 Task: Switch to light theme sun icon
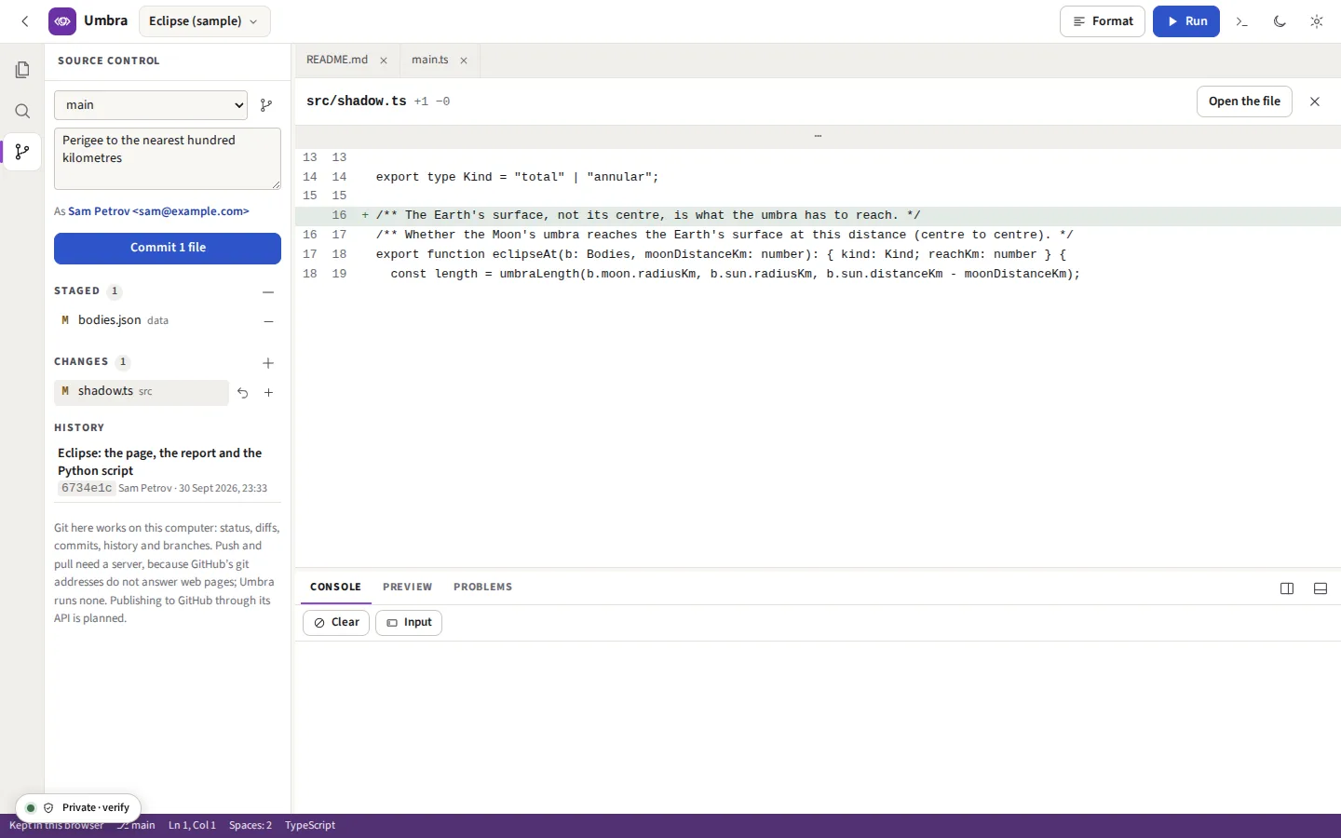coord(1317,21)
